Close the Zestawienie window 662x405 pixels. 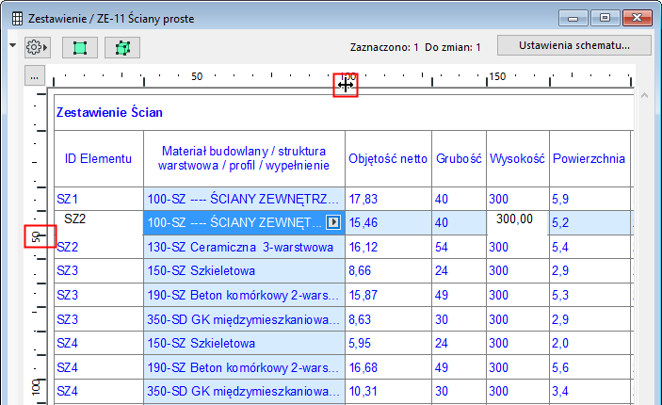pyautogui.click(x=637, y=18)
